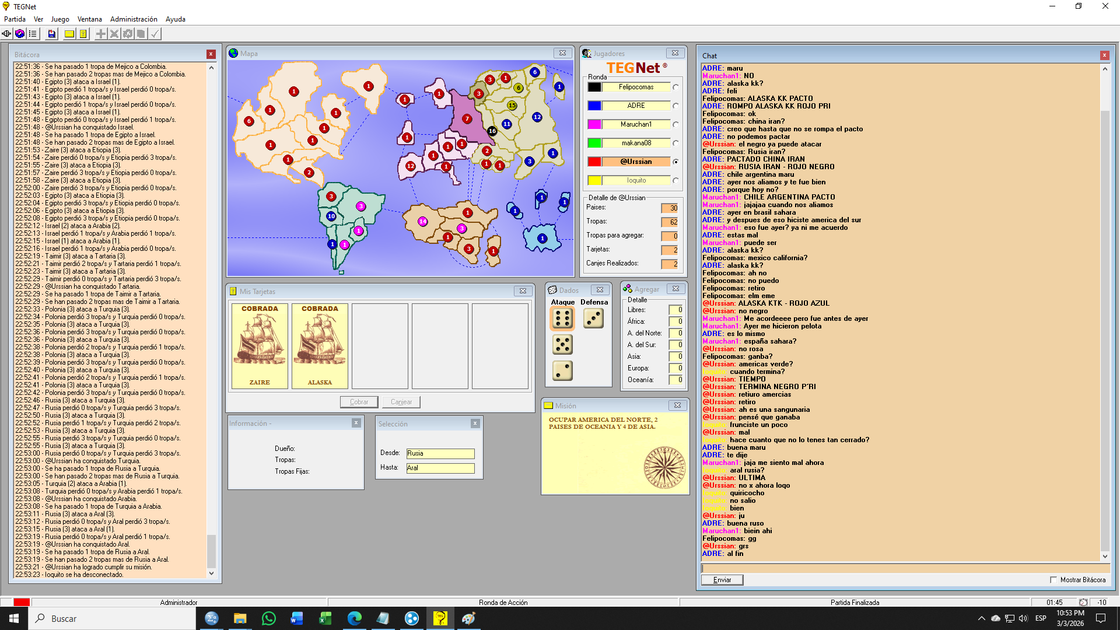This screenshot has width=1120, height=630.
Task: Click the Canjear cards button
Action: 401,402
